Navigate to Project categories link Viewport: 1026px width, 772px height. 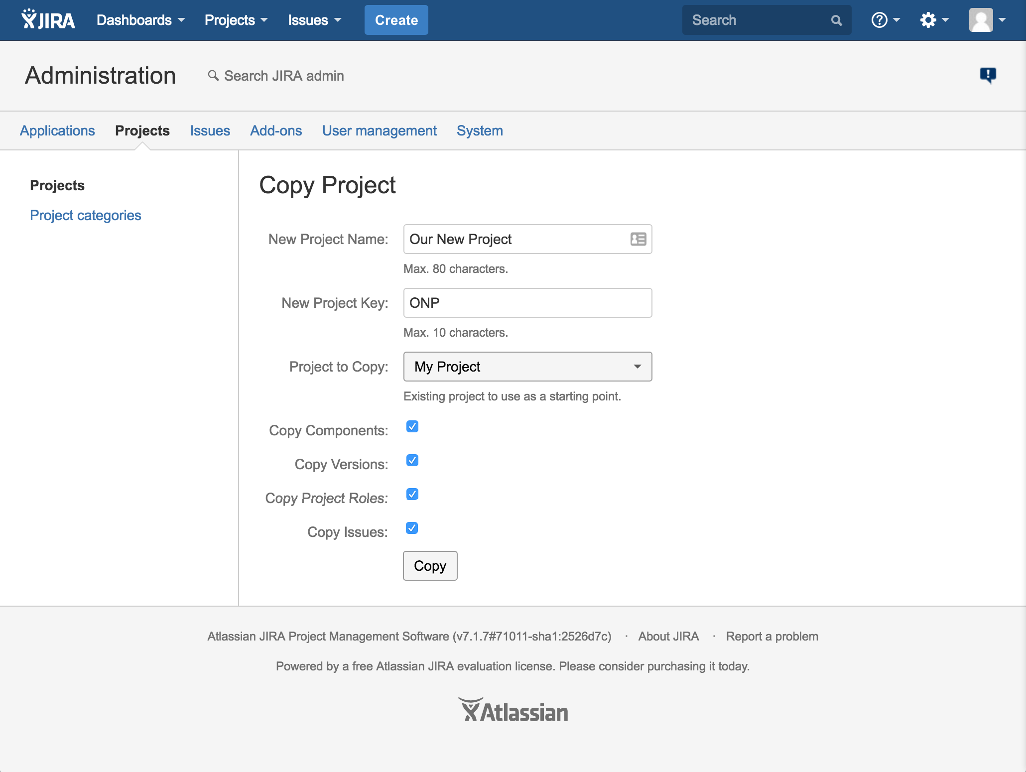(x=86, y=215)
